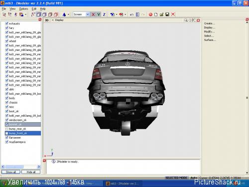The height and width of the screenshot is (187, 249).
Task: Open the Options menu
Action: point(23,9)
